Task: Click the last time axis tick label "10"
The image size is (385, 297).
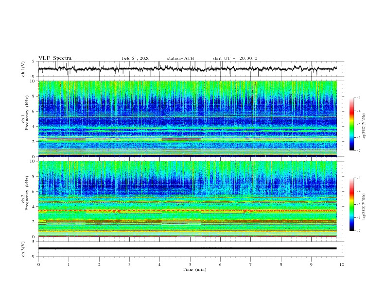Action: (342, 264)
